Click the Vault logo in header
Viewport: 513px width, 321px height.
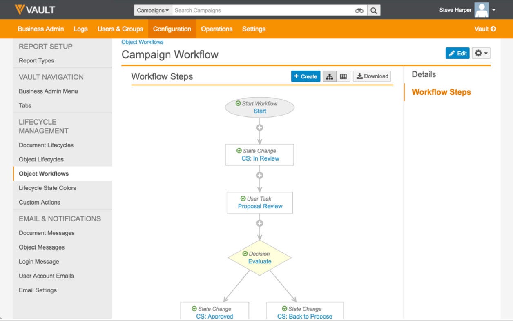coord(35,10)
